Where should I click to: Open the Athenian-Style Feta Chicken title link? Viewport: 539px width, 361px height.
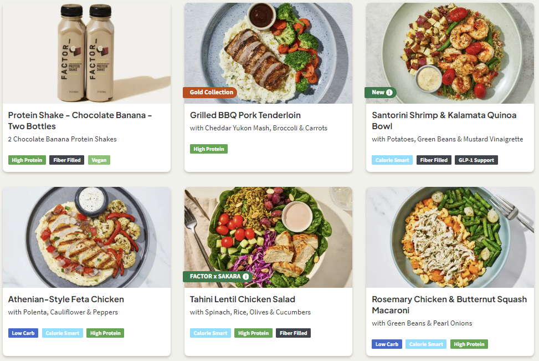[66, 299]
